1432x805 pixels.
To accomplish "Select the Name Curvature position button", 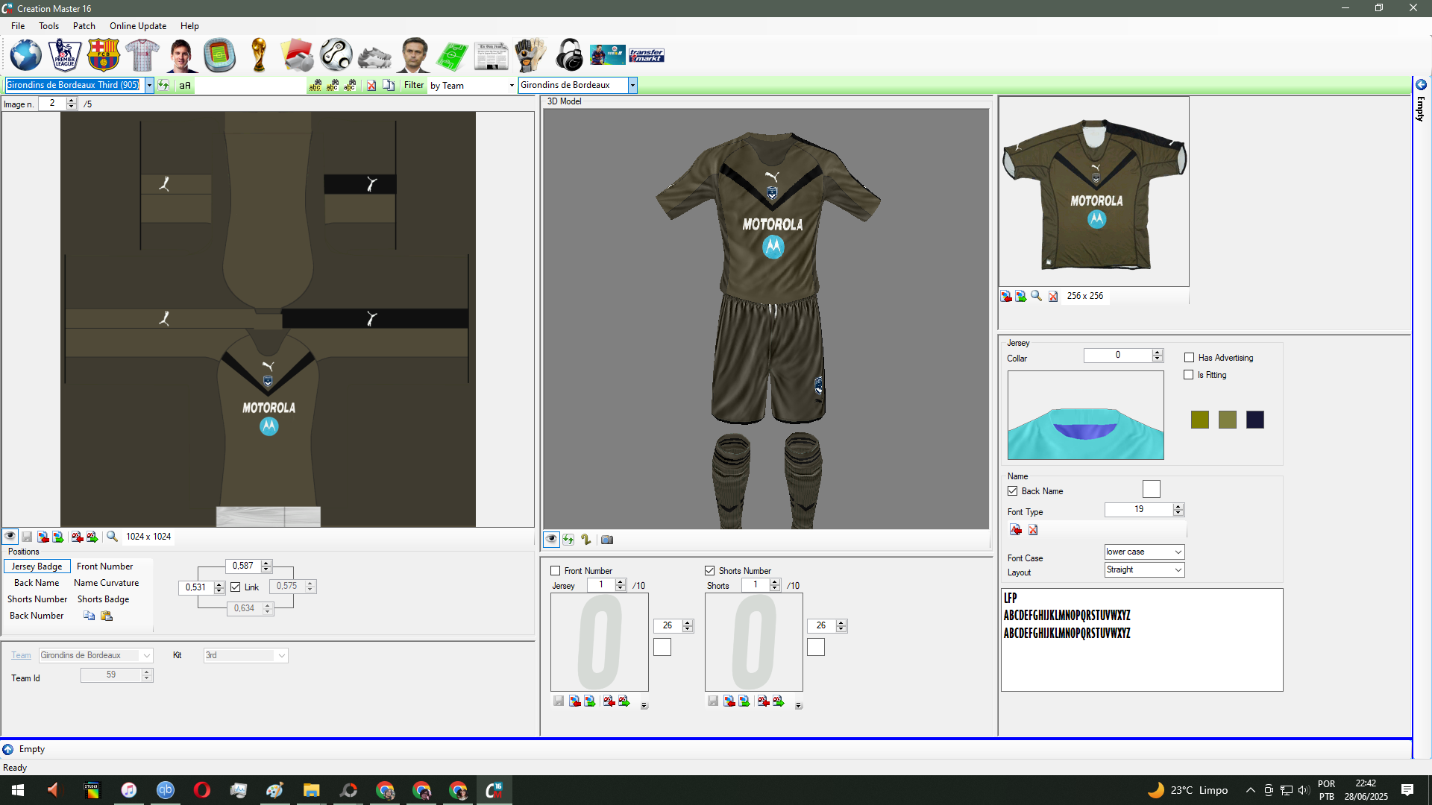I will point(107,583).
